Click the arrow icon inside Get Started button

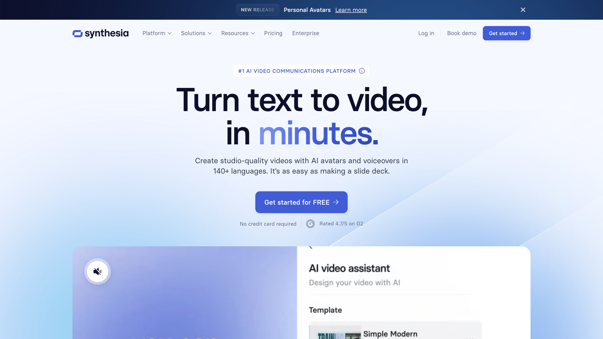[522, 33]
